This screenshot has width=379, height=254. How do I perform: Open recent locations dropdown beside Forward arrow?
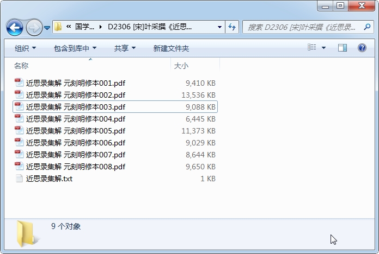[47, 28]
